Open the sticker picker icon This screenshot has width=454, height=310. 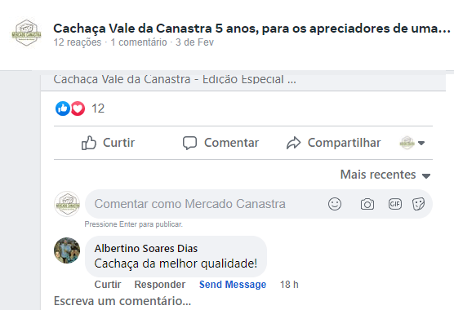pyautogui.click(x=418, y=204)
